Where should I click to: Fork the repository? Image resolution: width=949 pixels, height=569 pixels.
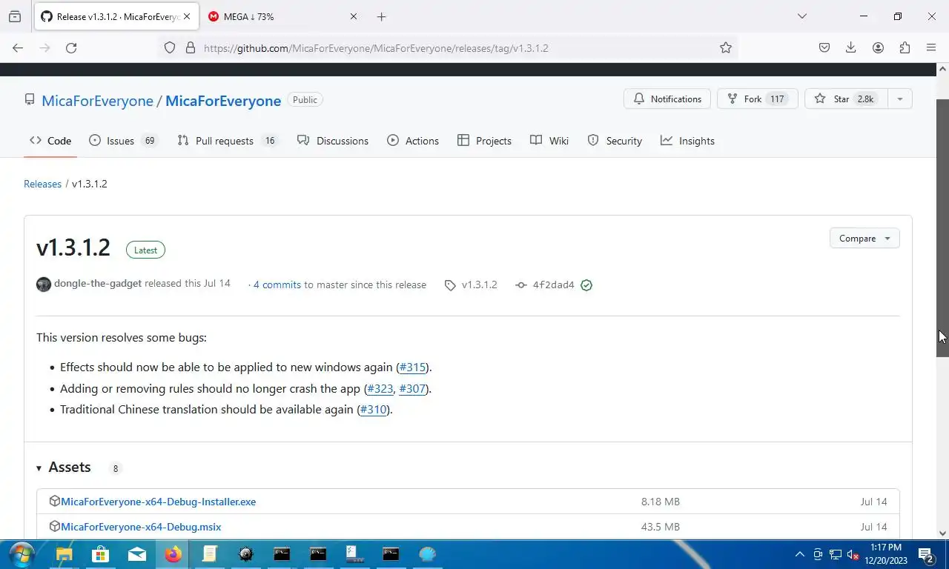(757, 99)
